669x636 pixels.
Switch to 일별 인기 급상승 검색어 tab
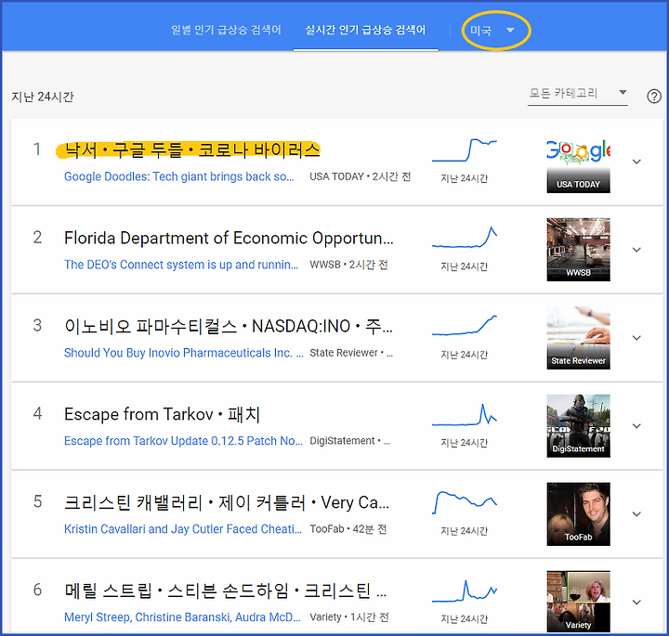(x=226, y=30)
